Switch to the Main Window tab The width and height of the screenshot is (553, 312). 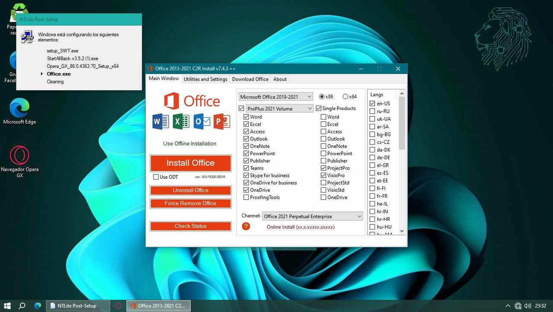(x=164, y=79)
